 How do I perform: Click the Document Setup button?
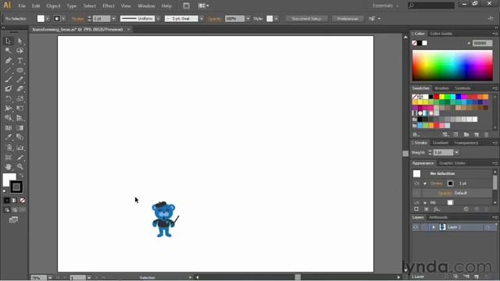(306, 19)
